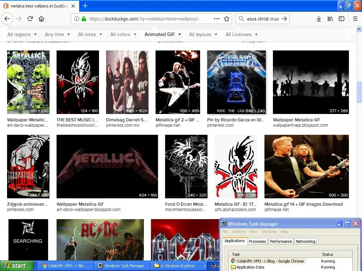Open the Downloads panel
The width and height of the screenshot is (362, 271).
pos(319,19)
